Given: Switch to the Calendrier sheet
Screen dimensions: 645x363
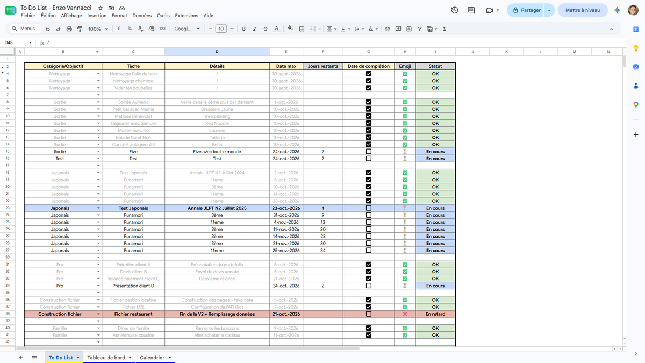Looking at the screenshot, I should coord(152,358).
